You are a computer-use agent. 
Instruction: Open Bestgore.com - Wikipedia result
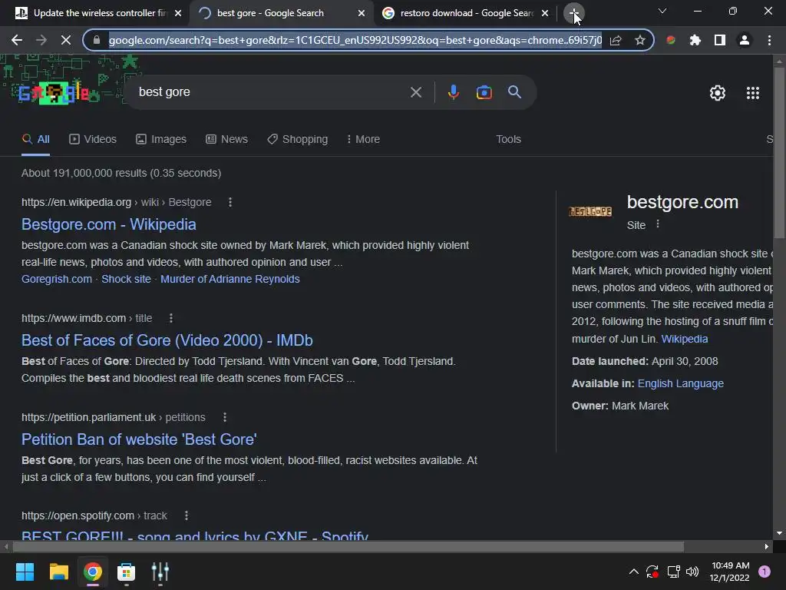coord(109,224)
